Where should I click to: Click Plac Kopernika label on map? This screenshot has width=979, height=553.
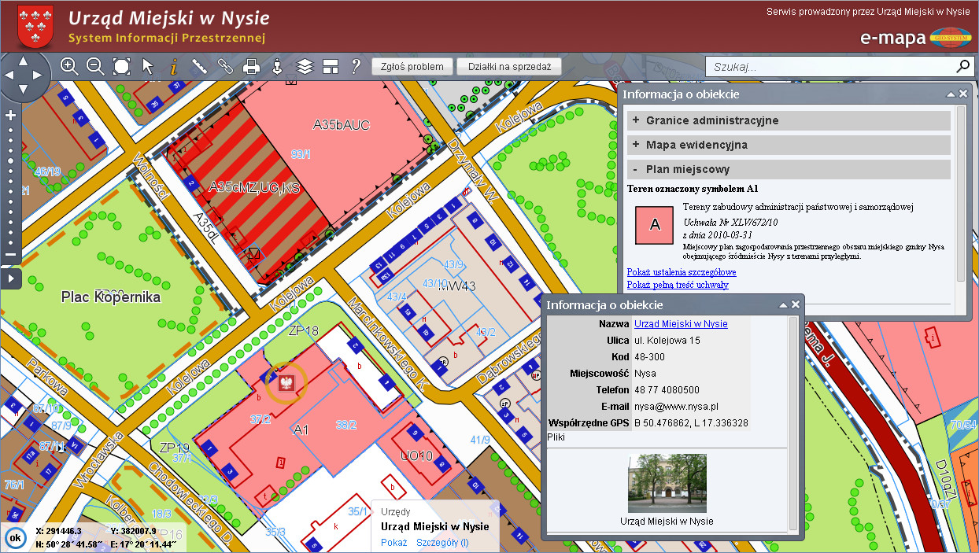point(111,297)
